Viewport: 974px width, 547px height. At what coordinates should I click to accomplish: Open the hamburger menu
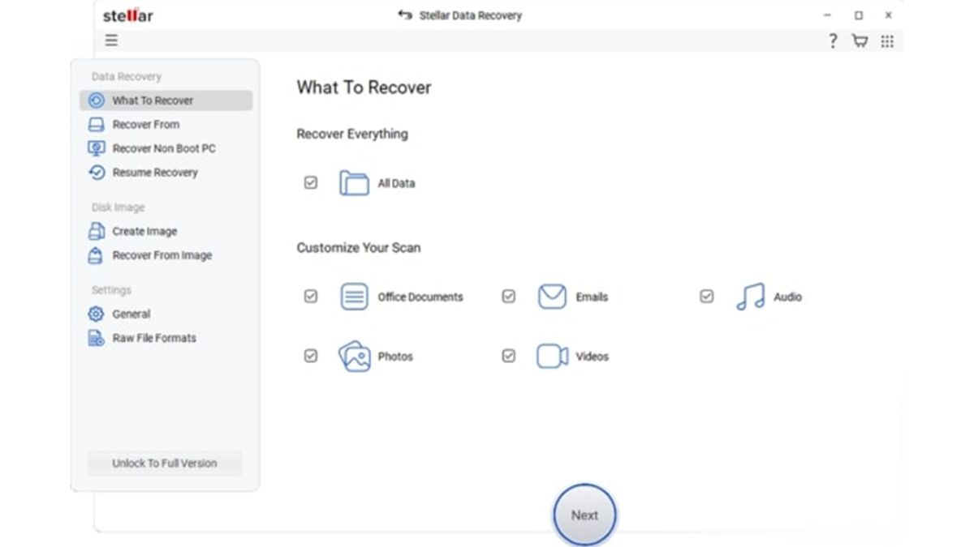(111, 40)
